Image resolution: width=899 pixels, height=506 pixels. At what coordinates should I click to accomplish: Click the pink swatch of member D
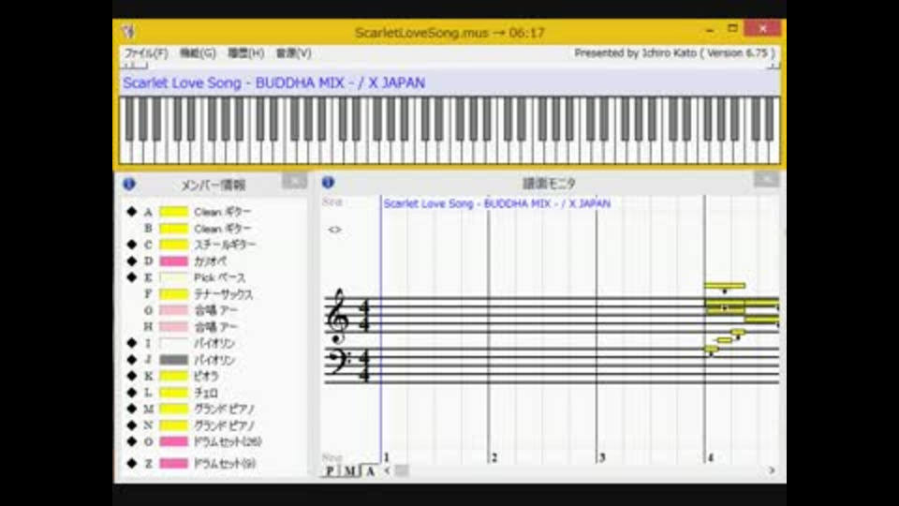coord(174,261)
